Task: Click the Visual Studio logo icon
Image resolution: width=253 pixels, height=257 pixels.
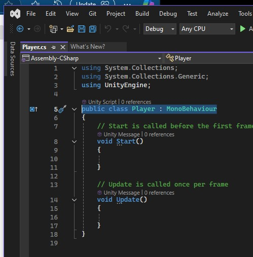Action: click(15, 14)
